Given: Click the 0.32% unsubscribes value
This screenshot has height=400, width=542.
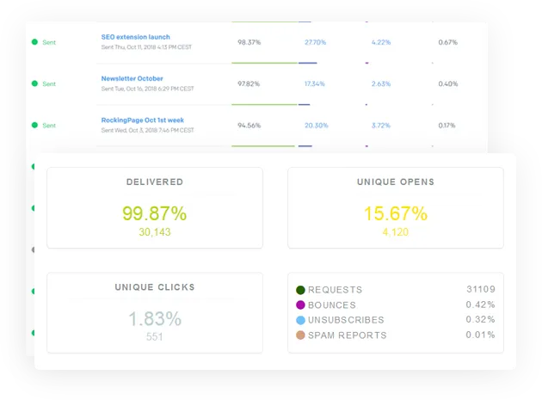Looking at the screenshot, I should (x=480, y=319).
